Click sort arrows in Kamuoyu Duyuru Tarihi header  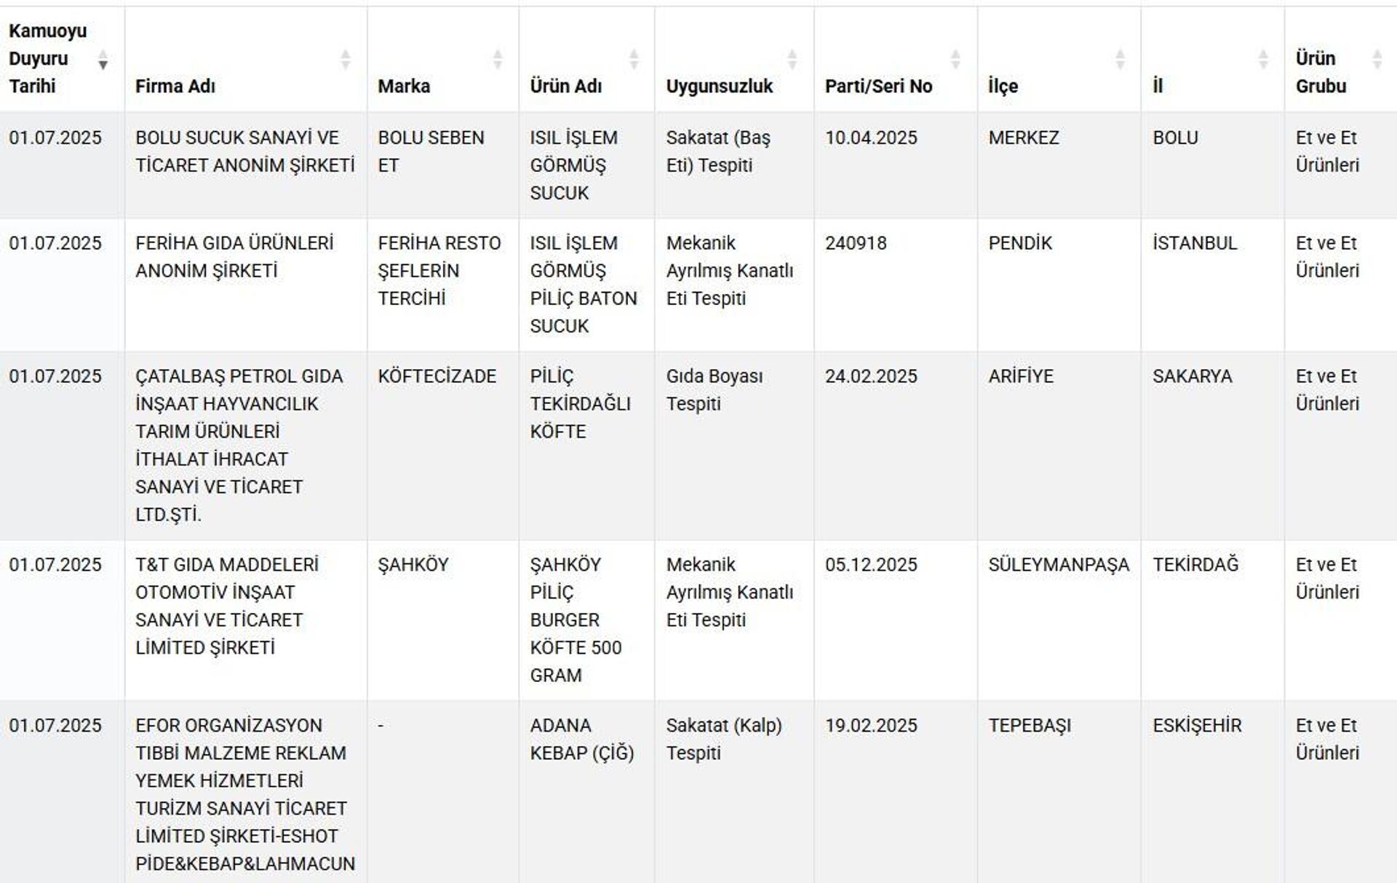point(103,59)
